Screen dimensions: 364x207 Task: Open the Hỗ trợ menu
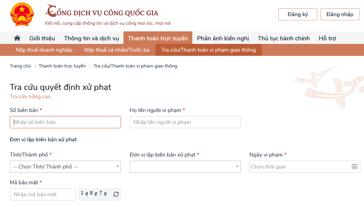pyautogui.click(x=327, y=38)
